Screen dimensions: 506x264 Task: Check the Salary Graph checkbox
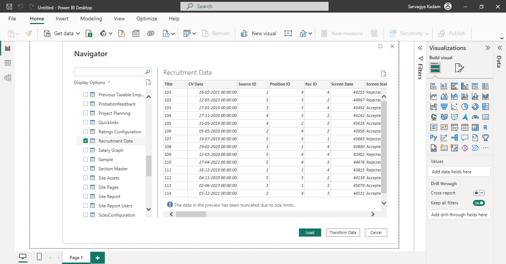(86, 150)
